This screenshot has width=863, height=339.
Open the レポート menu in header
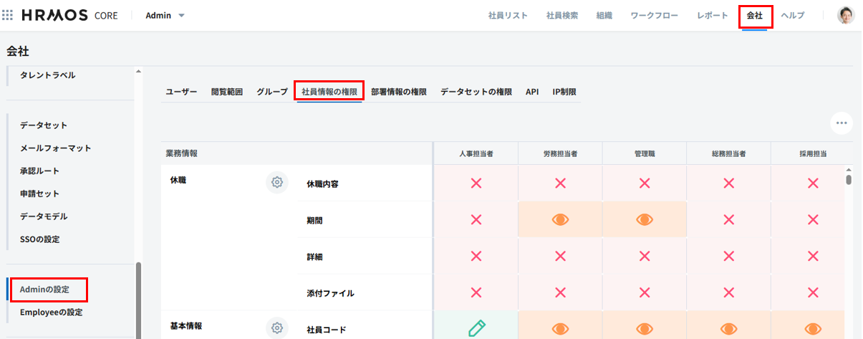point(712,15)
